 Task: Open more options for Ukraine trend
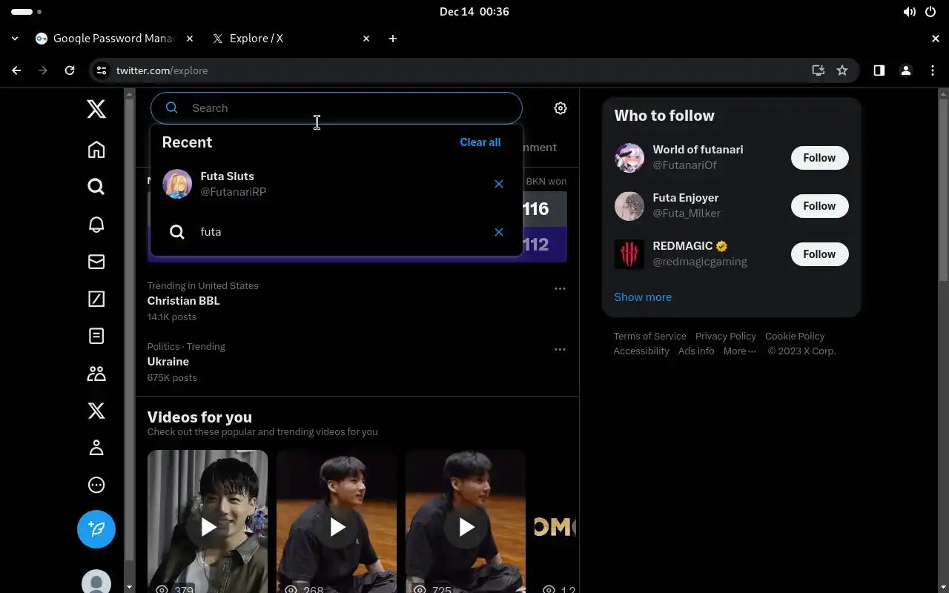(560, 350)
